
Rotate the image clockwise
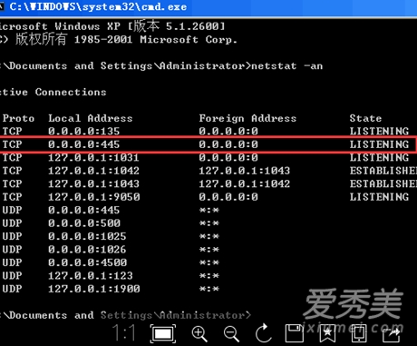tap(264, 333)
